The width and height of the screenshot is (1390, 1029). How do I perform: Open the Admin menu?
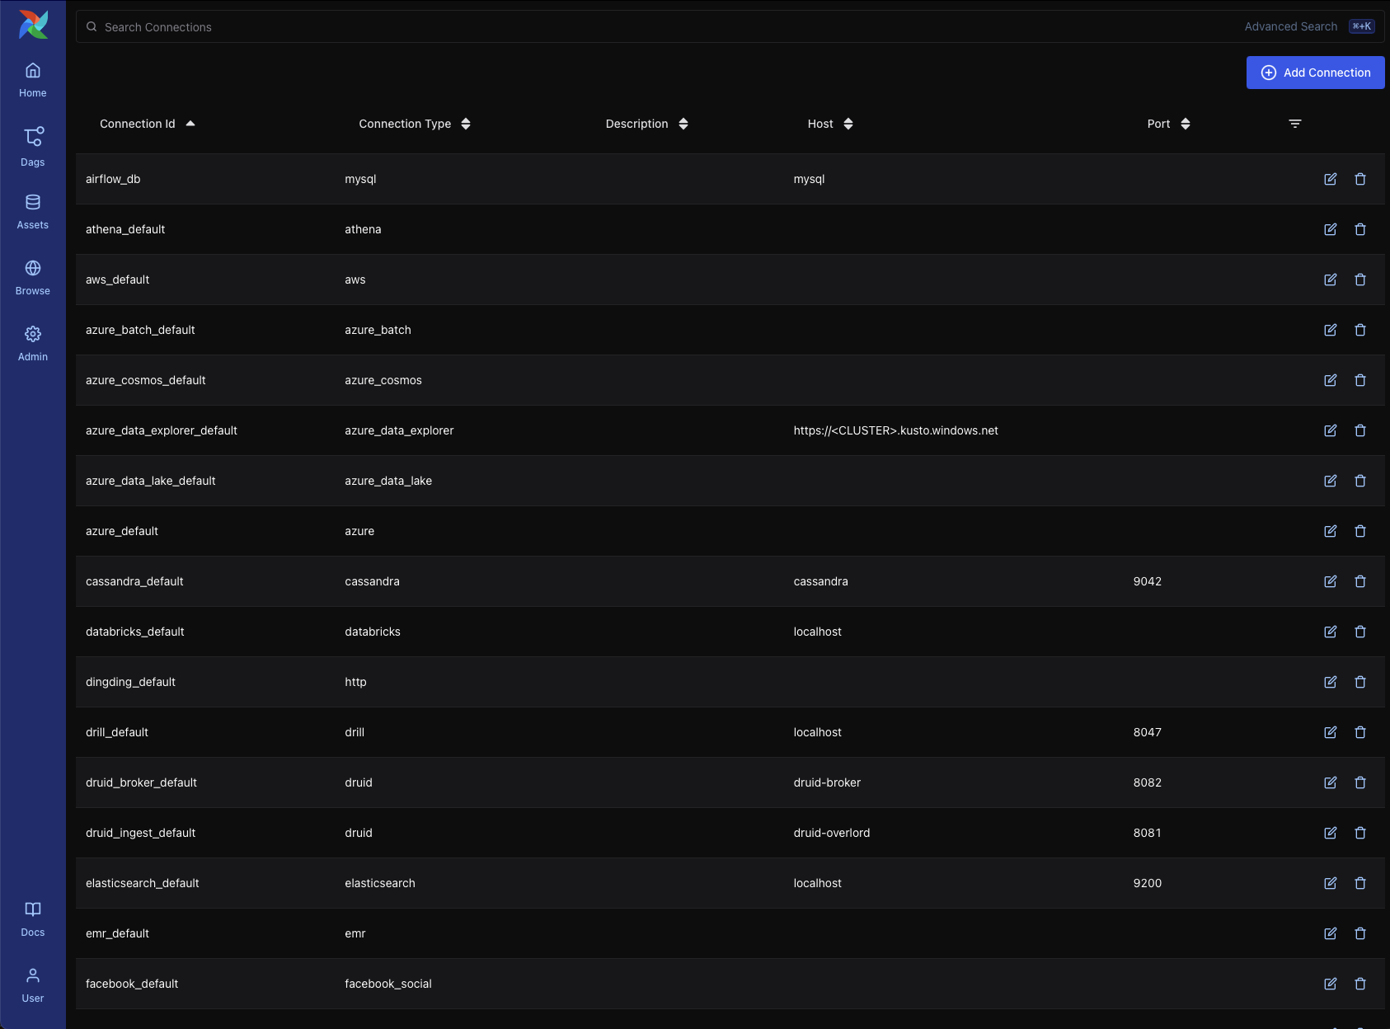click(x=33, y=343)
